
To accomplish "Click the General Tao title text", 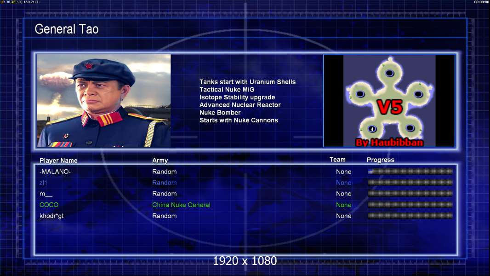I will tap(67, 29).
